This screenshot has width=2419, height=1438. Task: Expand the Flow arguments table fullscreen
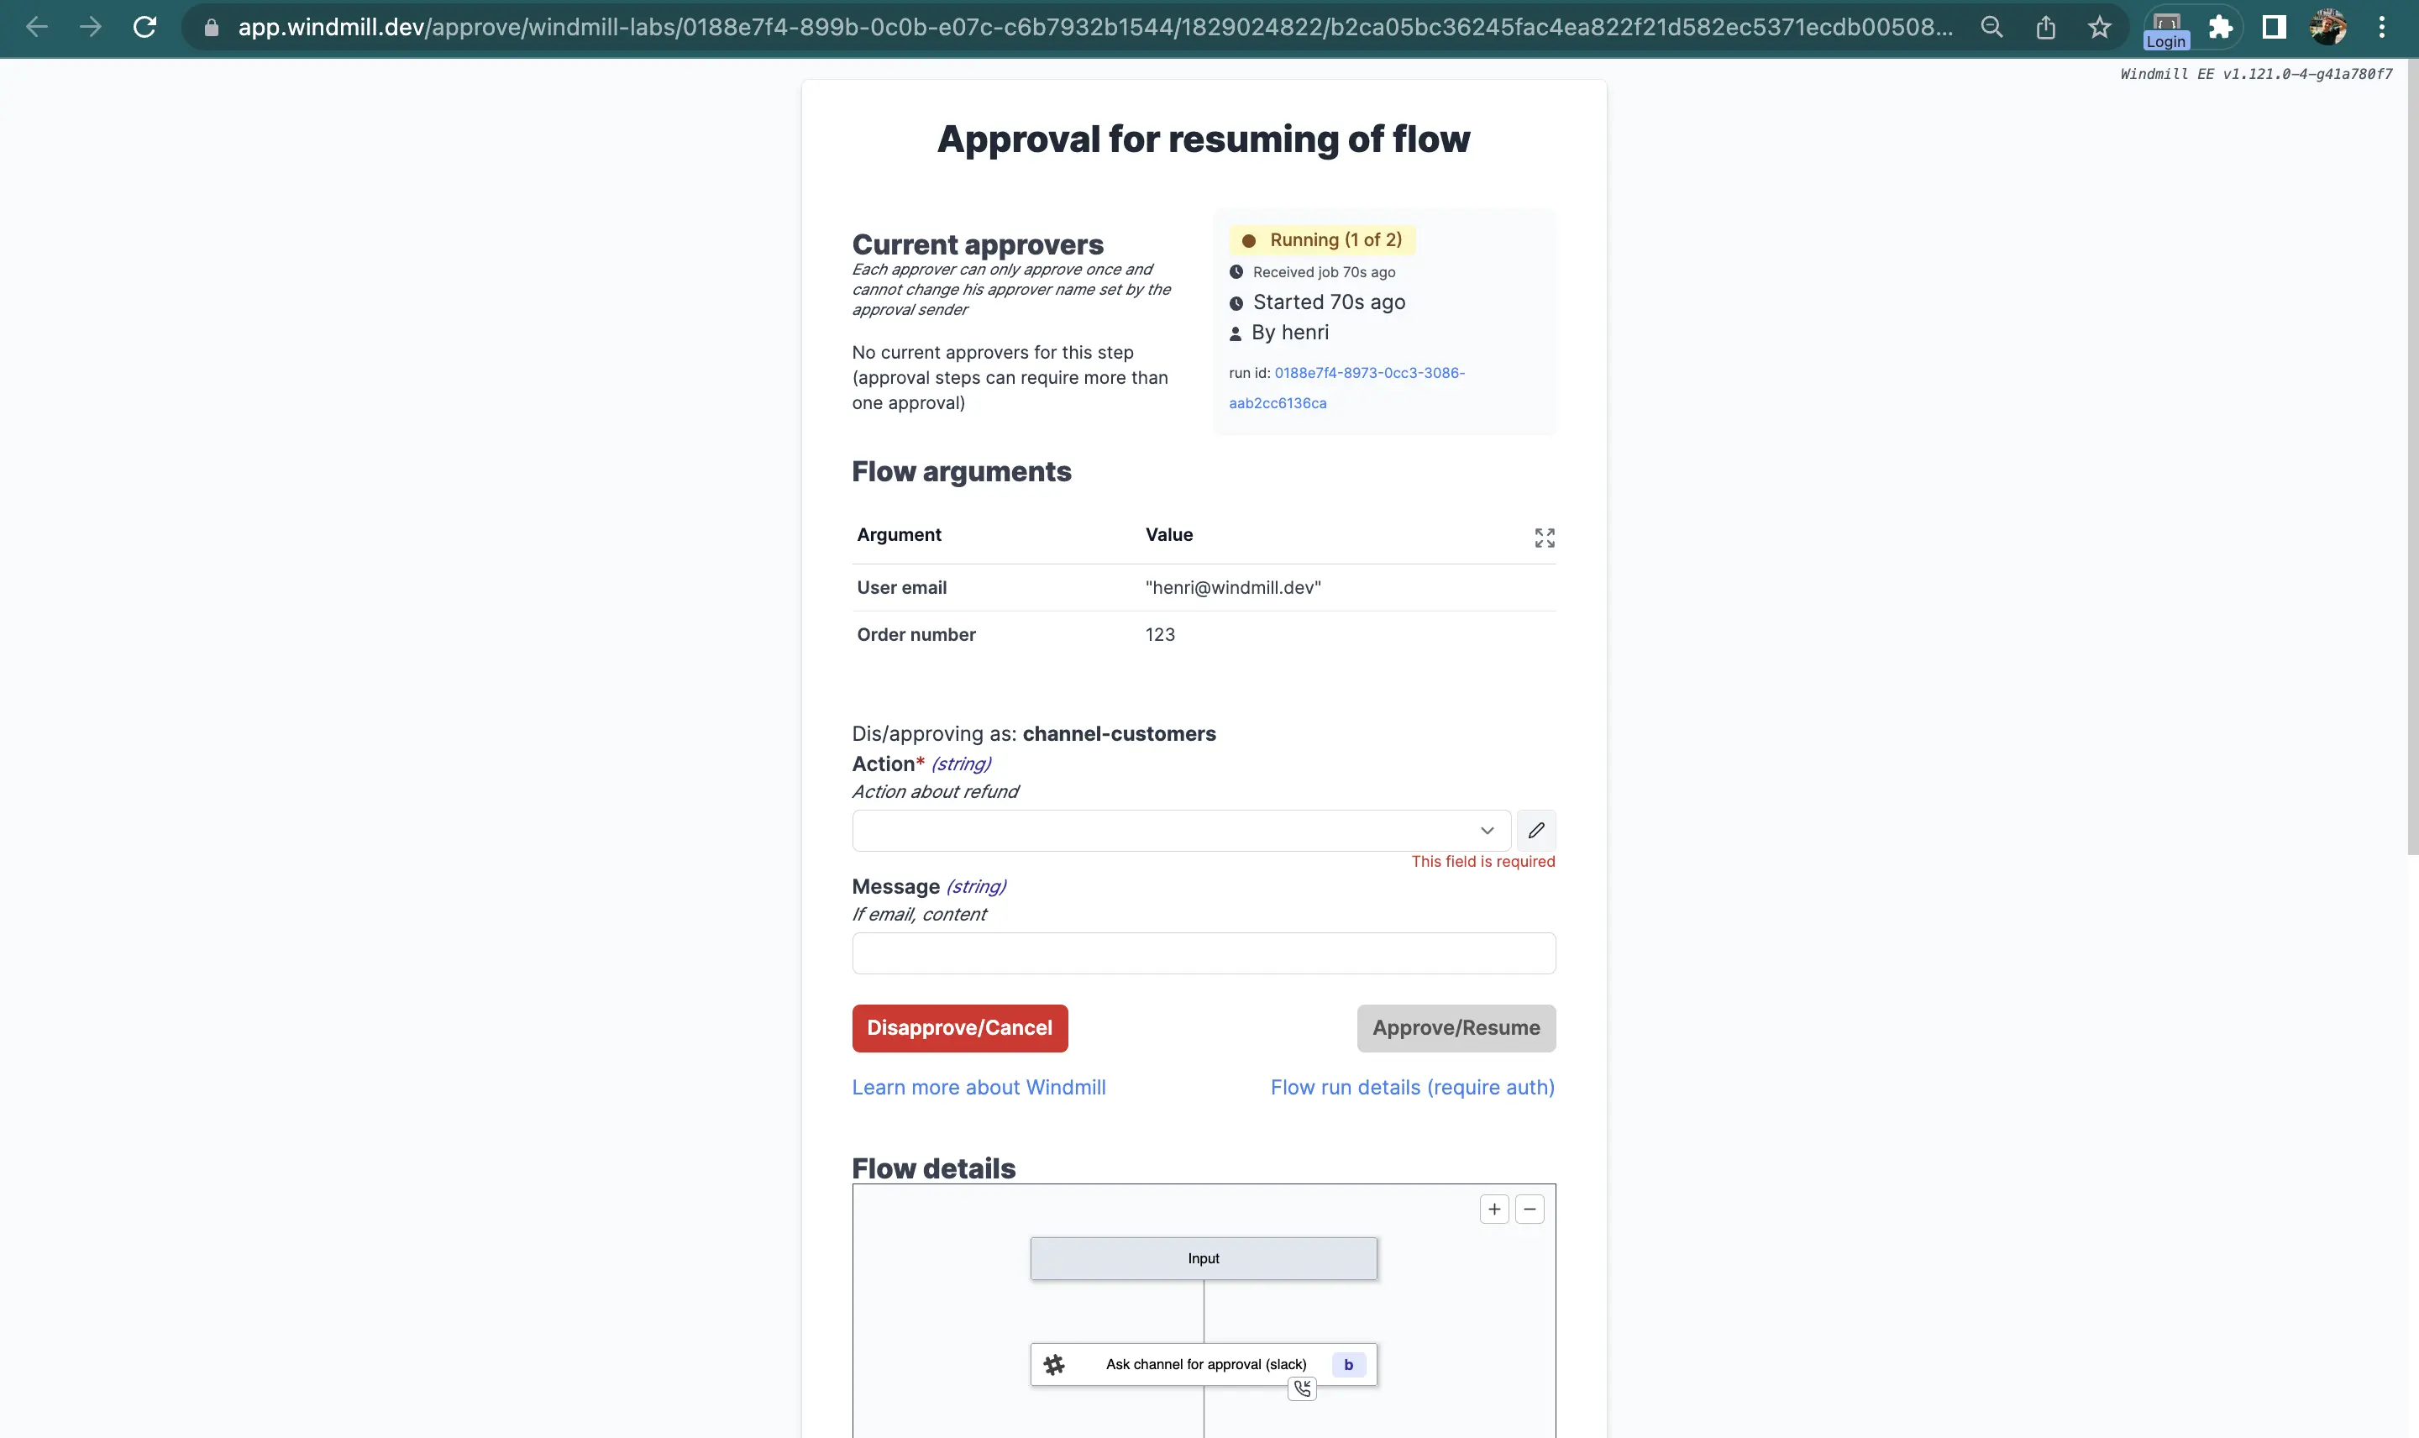tap(1544, 537)
